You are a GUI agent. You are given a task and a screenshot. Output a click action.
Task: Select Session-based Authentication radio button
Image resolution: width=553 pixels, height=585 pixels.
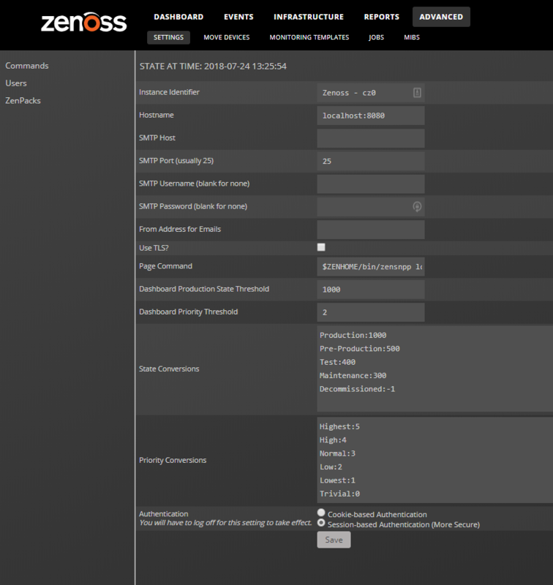click(x=321, y=523)
